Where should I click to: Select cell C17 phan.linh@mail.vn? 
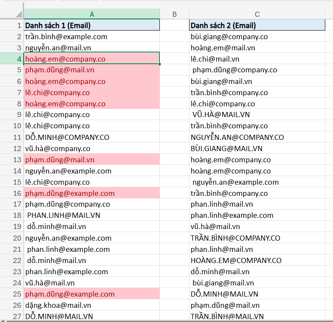coord(257,204)
